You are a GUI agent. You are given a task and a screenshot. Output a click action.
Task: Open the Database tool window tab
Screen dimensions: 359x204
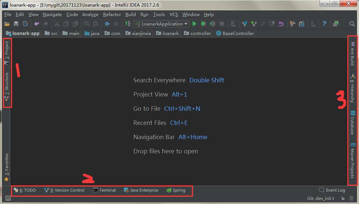(x=352, y=123)
